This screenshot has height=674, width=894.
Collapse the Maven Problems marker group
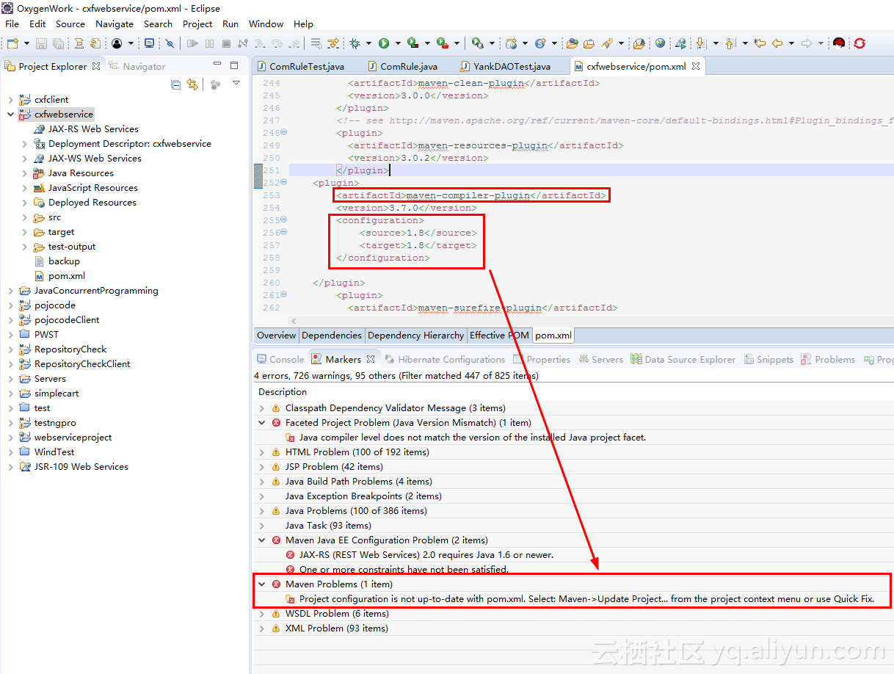tap(262, 584)
